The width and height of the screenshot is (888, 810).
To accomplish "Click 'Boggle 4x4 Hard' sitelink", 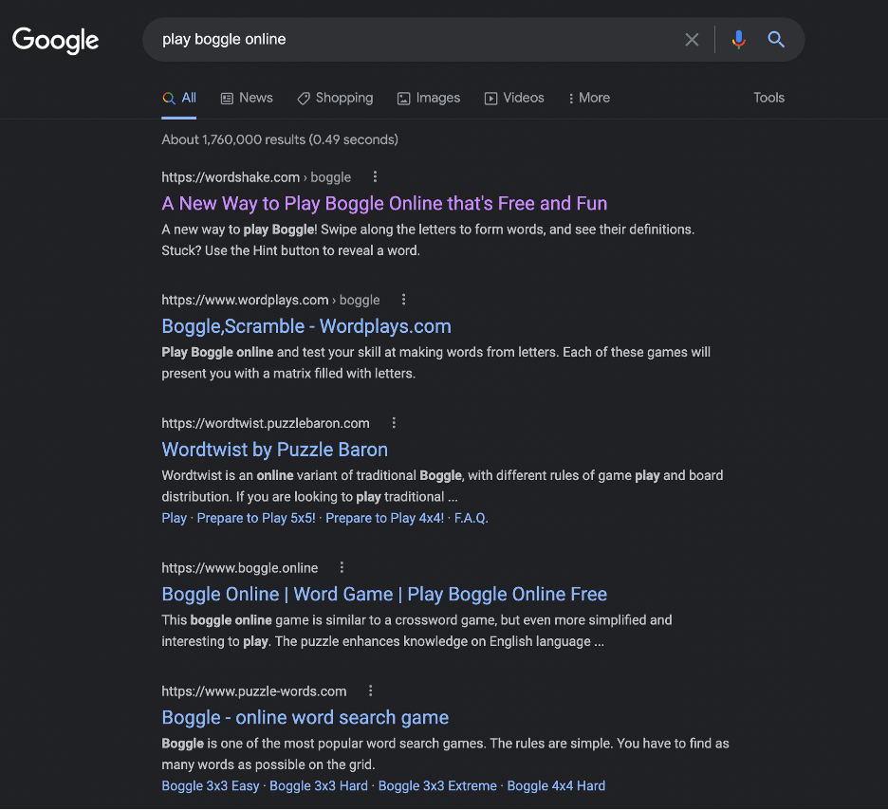I will click(556, 786).
